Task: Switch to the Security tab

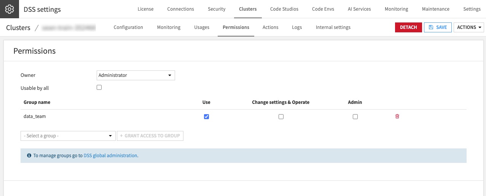Action: pos(217,9)
